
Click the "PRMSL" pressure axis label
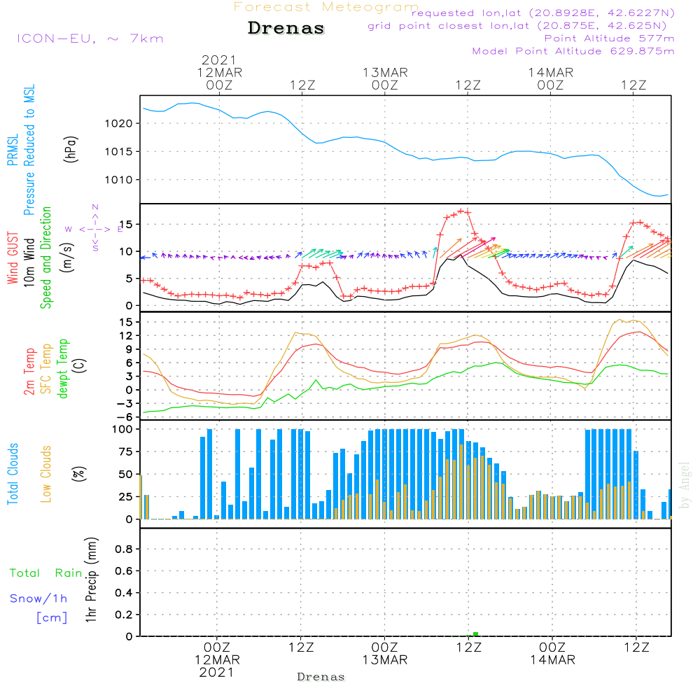[13, 150]
